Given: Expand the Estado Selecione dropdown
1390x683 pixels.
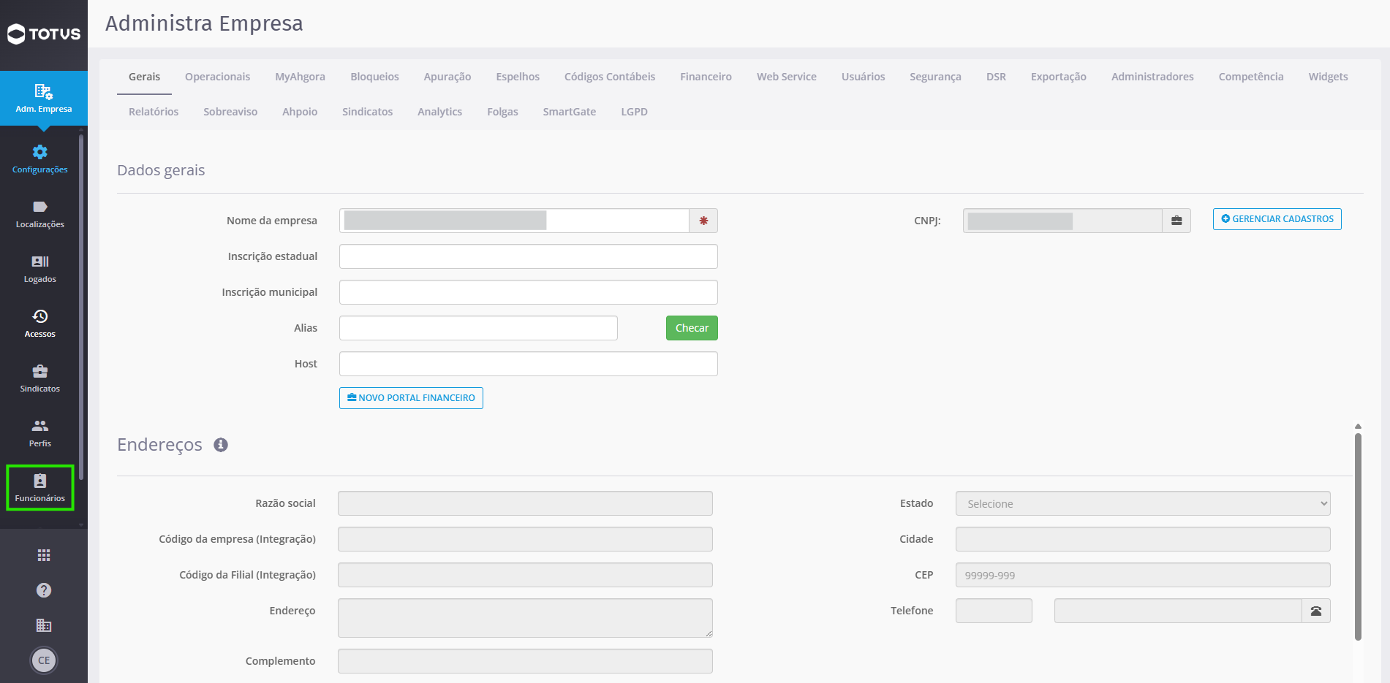Looking at the screenshot, I should click(1143, 503).
